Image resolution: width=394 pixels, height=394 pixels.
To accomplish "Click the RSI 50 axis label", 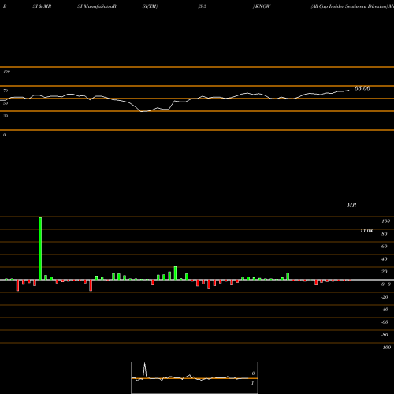I will pyautogui.click(x=6, y=103).
